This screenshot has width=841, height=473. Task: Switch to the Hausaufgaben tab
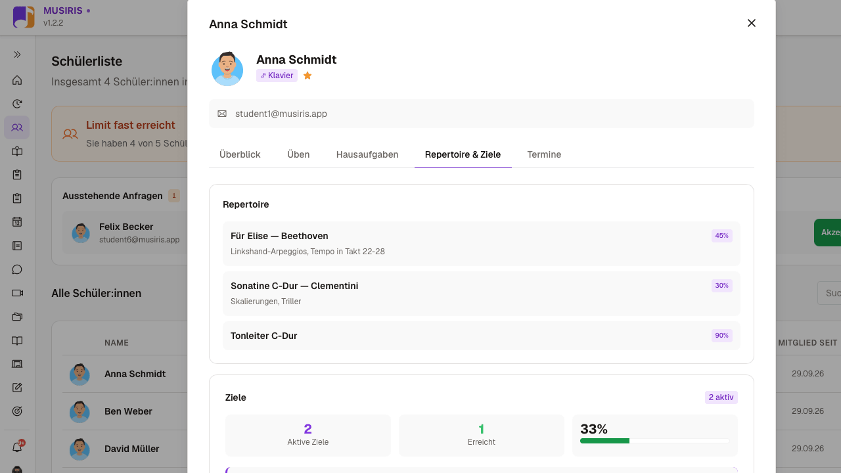(x=367, y=154)
